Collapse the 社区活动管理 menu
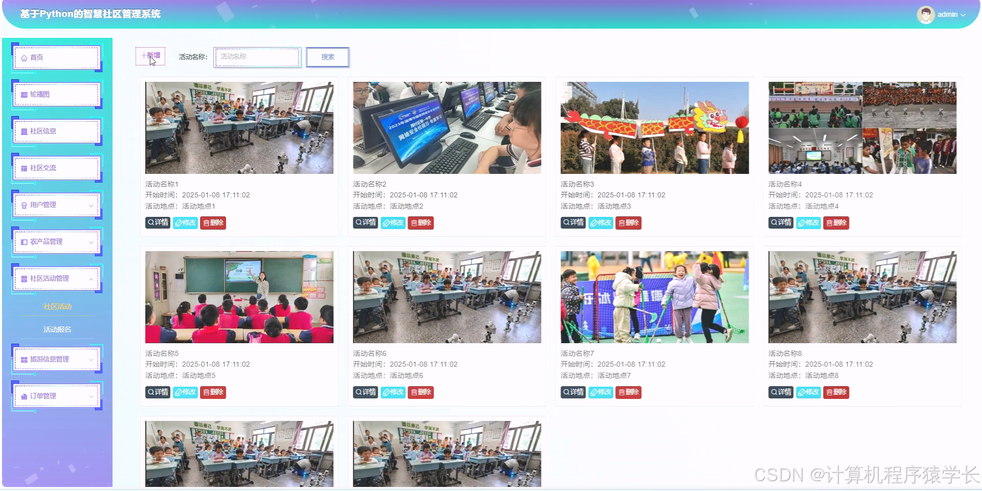 click(57, 279)
